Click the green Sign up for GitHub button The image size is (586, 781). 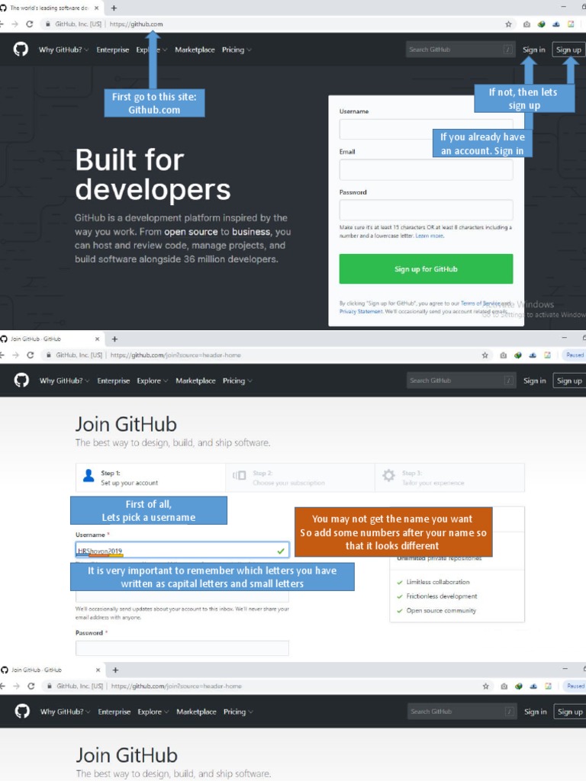click(x=426, y=269)
